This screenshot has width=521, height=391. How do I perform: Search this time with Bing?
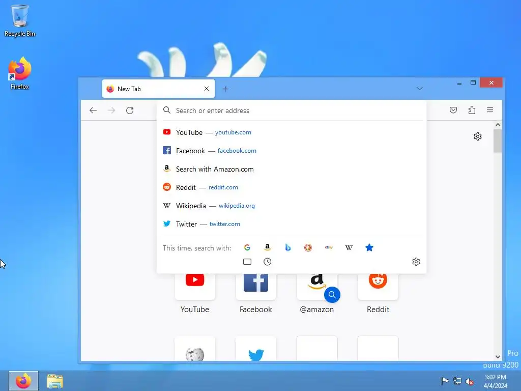(288, 248)
